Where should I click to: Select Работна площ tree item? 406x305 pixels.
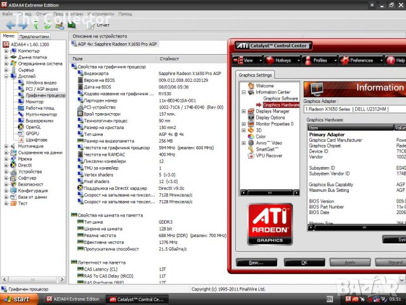40,108
